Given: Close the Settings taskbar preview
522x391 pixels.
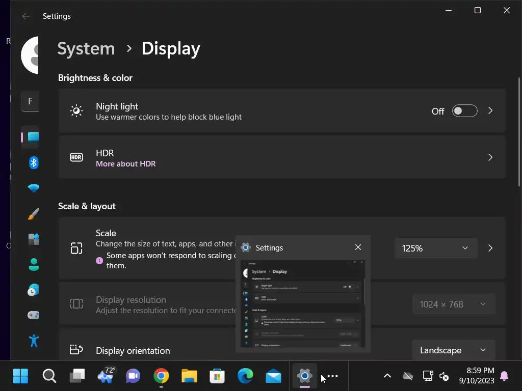Looking at the screenshot, I should pos(358,247).
